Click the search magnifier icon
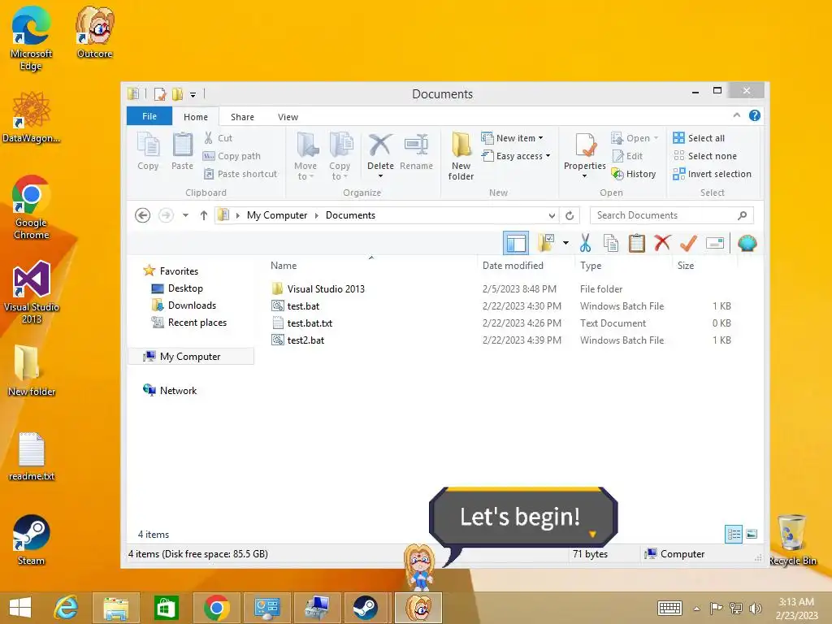Image resolution: width=832 pixels, height=624 pixels. (x=743, y=215)
